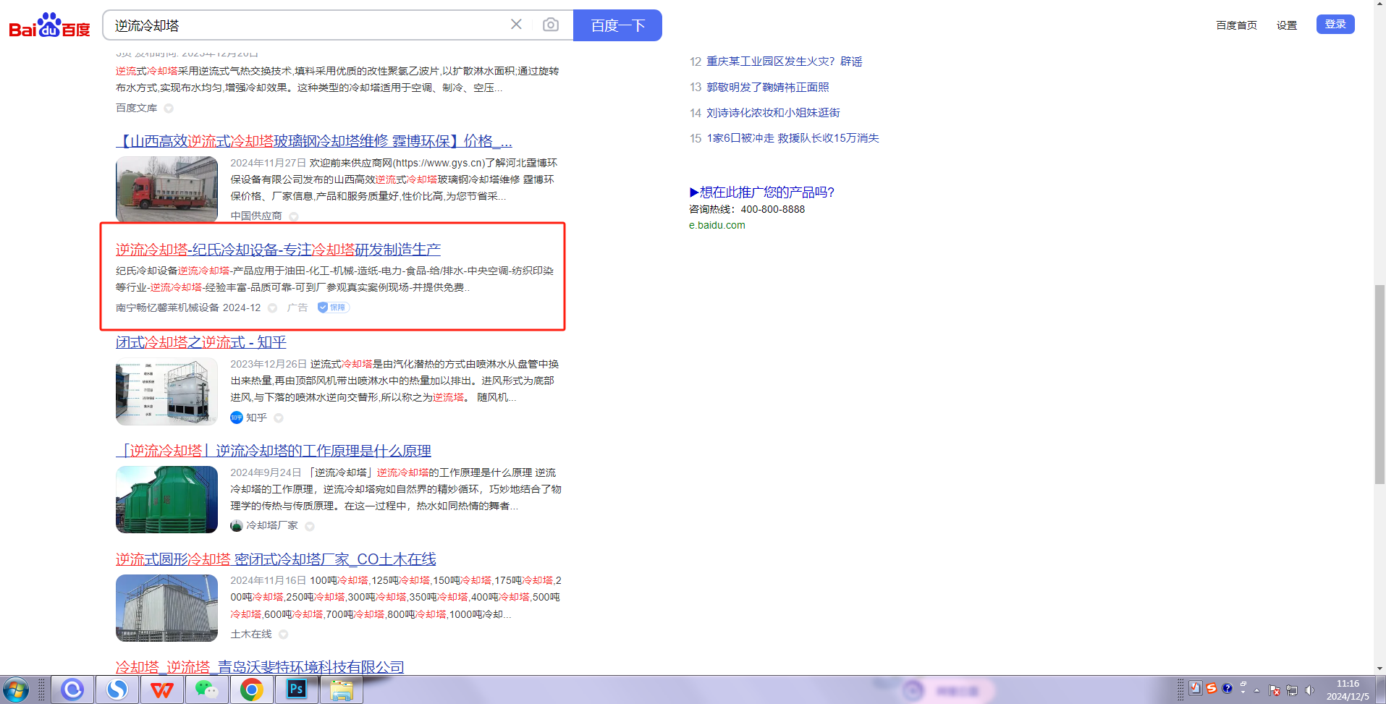Screen dimensions: 1386x704
Task: Click the camera image search icon
Action: pyautogui.click(x=550, y=25)
